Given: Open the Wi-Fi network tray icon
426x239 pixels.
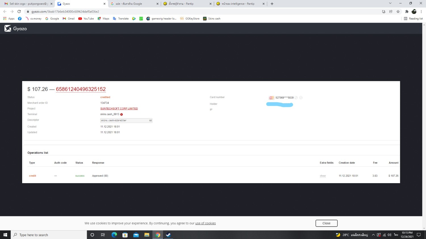Looking at the screenshot, I should tap(384, 235).
